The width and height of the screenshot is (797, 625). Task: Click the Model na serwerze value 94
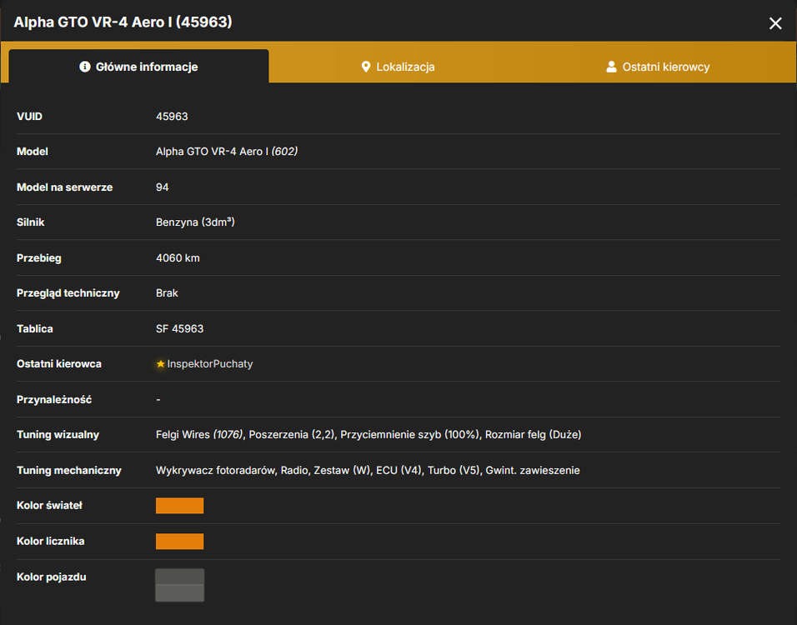point(162,187)
